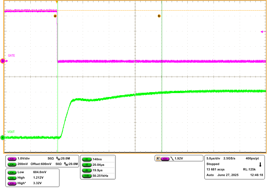
Task: Click the Δt cursor readout badge
Action: [87, 170]
